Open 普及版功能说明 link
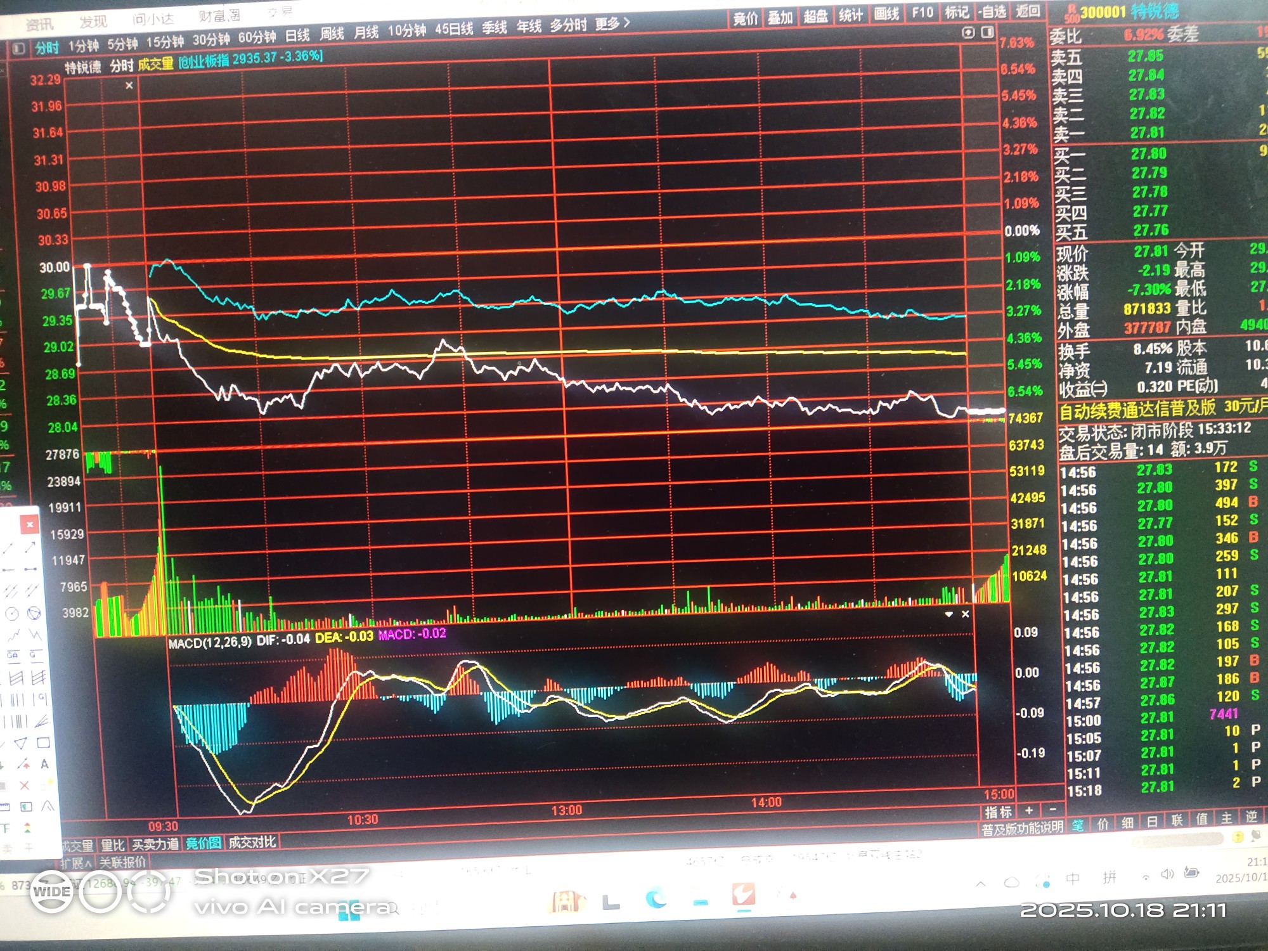Image resolution: width=1268 pixels, height=951 pixels. (1021, 828)
